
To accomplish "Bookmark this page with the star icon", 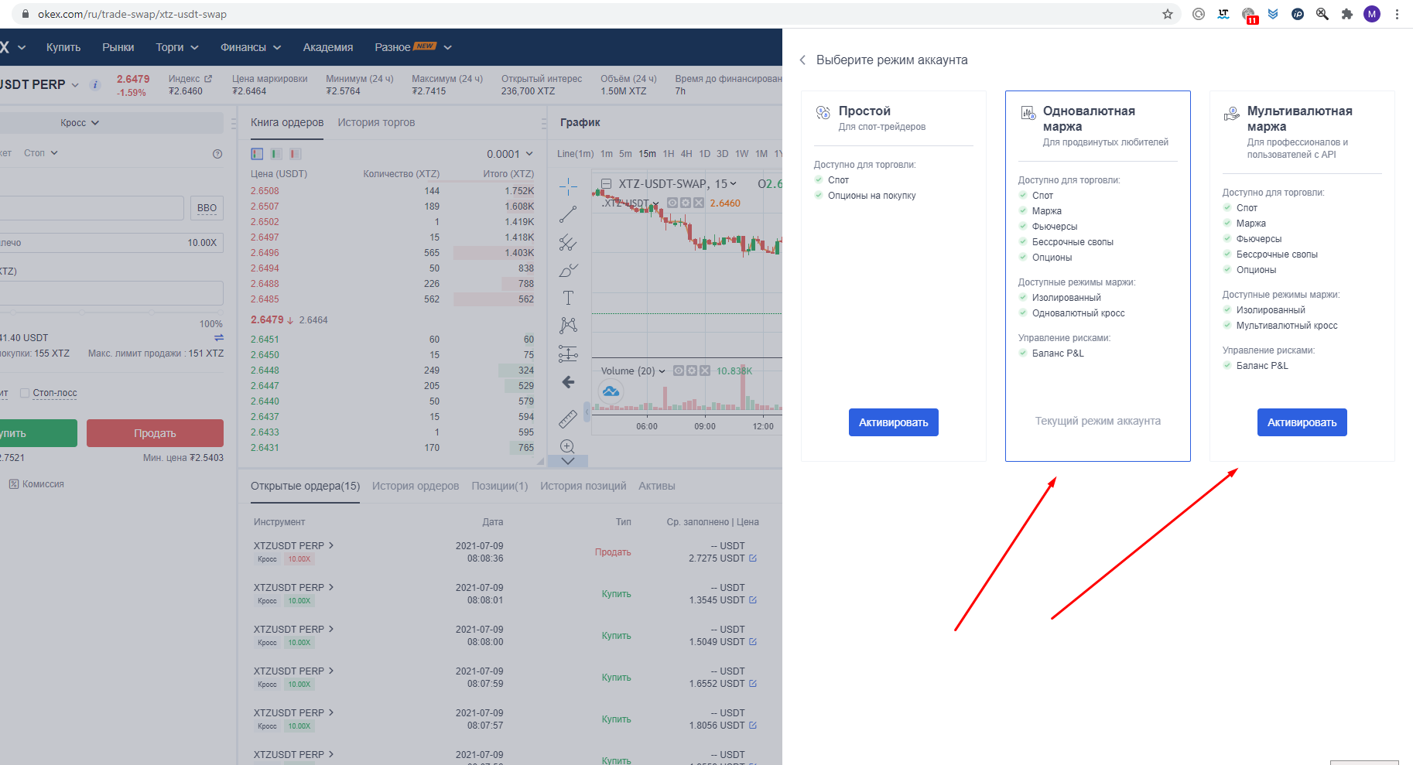I will tap(1168, 14).
